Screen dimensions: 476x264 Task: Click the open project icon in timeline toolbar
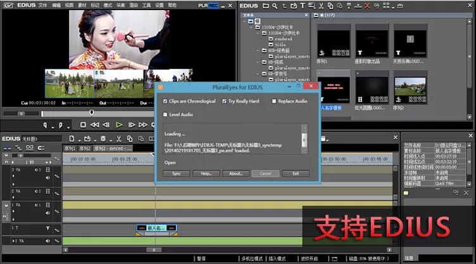pos(87,139)
